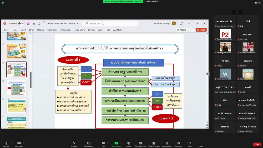Toggle Closed Caption
263x148 pixels.
[x=140, y=144]
